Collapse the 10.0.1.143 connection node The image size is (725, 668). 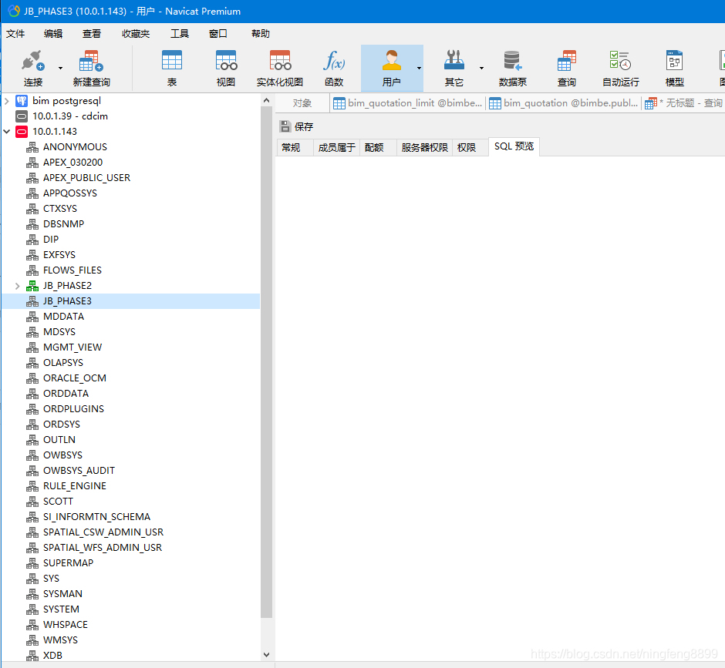(7, 132)
